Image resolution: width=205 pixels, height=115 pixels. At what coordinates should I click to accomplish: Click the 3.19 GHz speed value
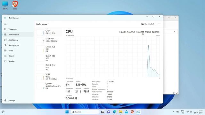(81, 84)
